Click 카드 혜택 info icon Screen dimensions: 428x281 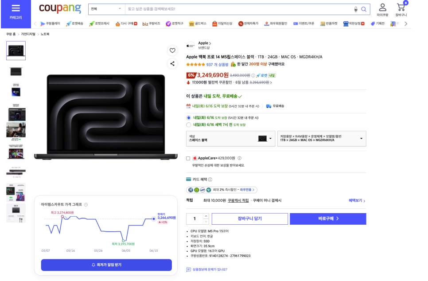click(210, 180)
